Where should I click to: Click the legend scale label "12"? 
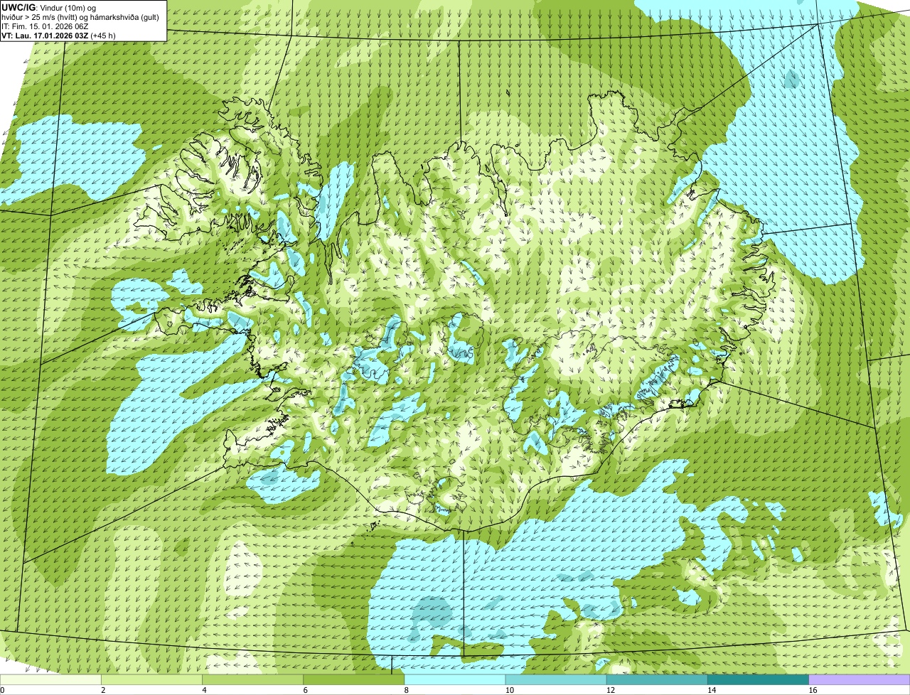click(x=610, y=690)
